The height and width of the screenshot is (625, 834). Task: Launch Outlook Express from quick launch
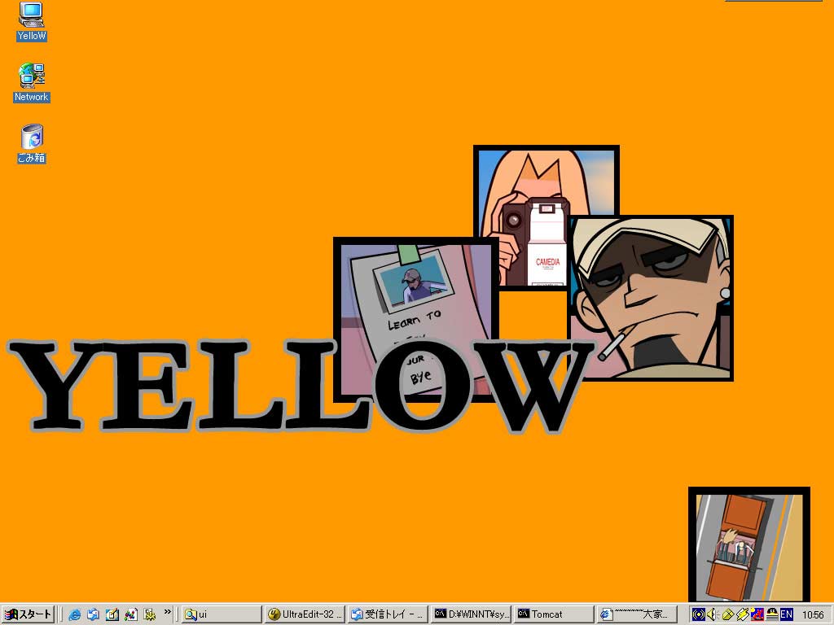tap(94, 615)
